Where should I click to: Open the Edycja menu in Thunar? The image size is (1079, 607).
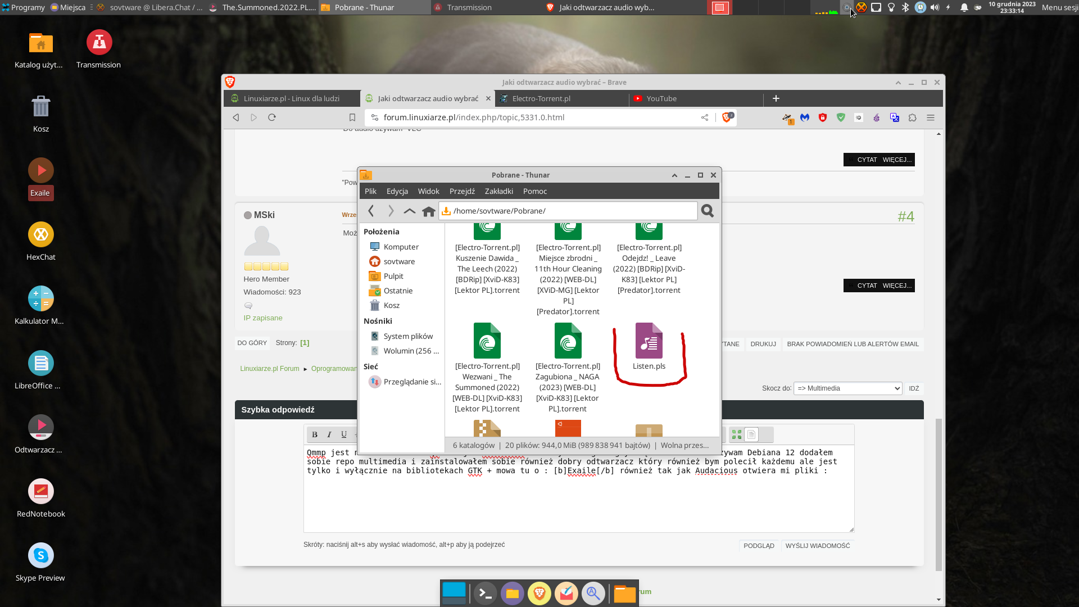397,191
